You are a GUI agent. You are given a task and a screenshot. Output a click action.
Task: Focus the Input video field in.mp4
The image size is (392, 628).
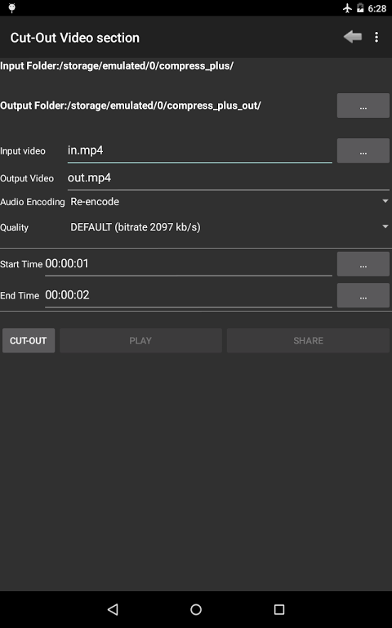199,151
